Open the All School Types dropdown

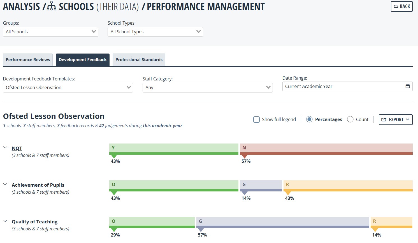point(155,32)
